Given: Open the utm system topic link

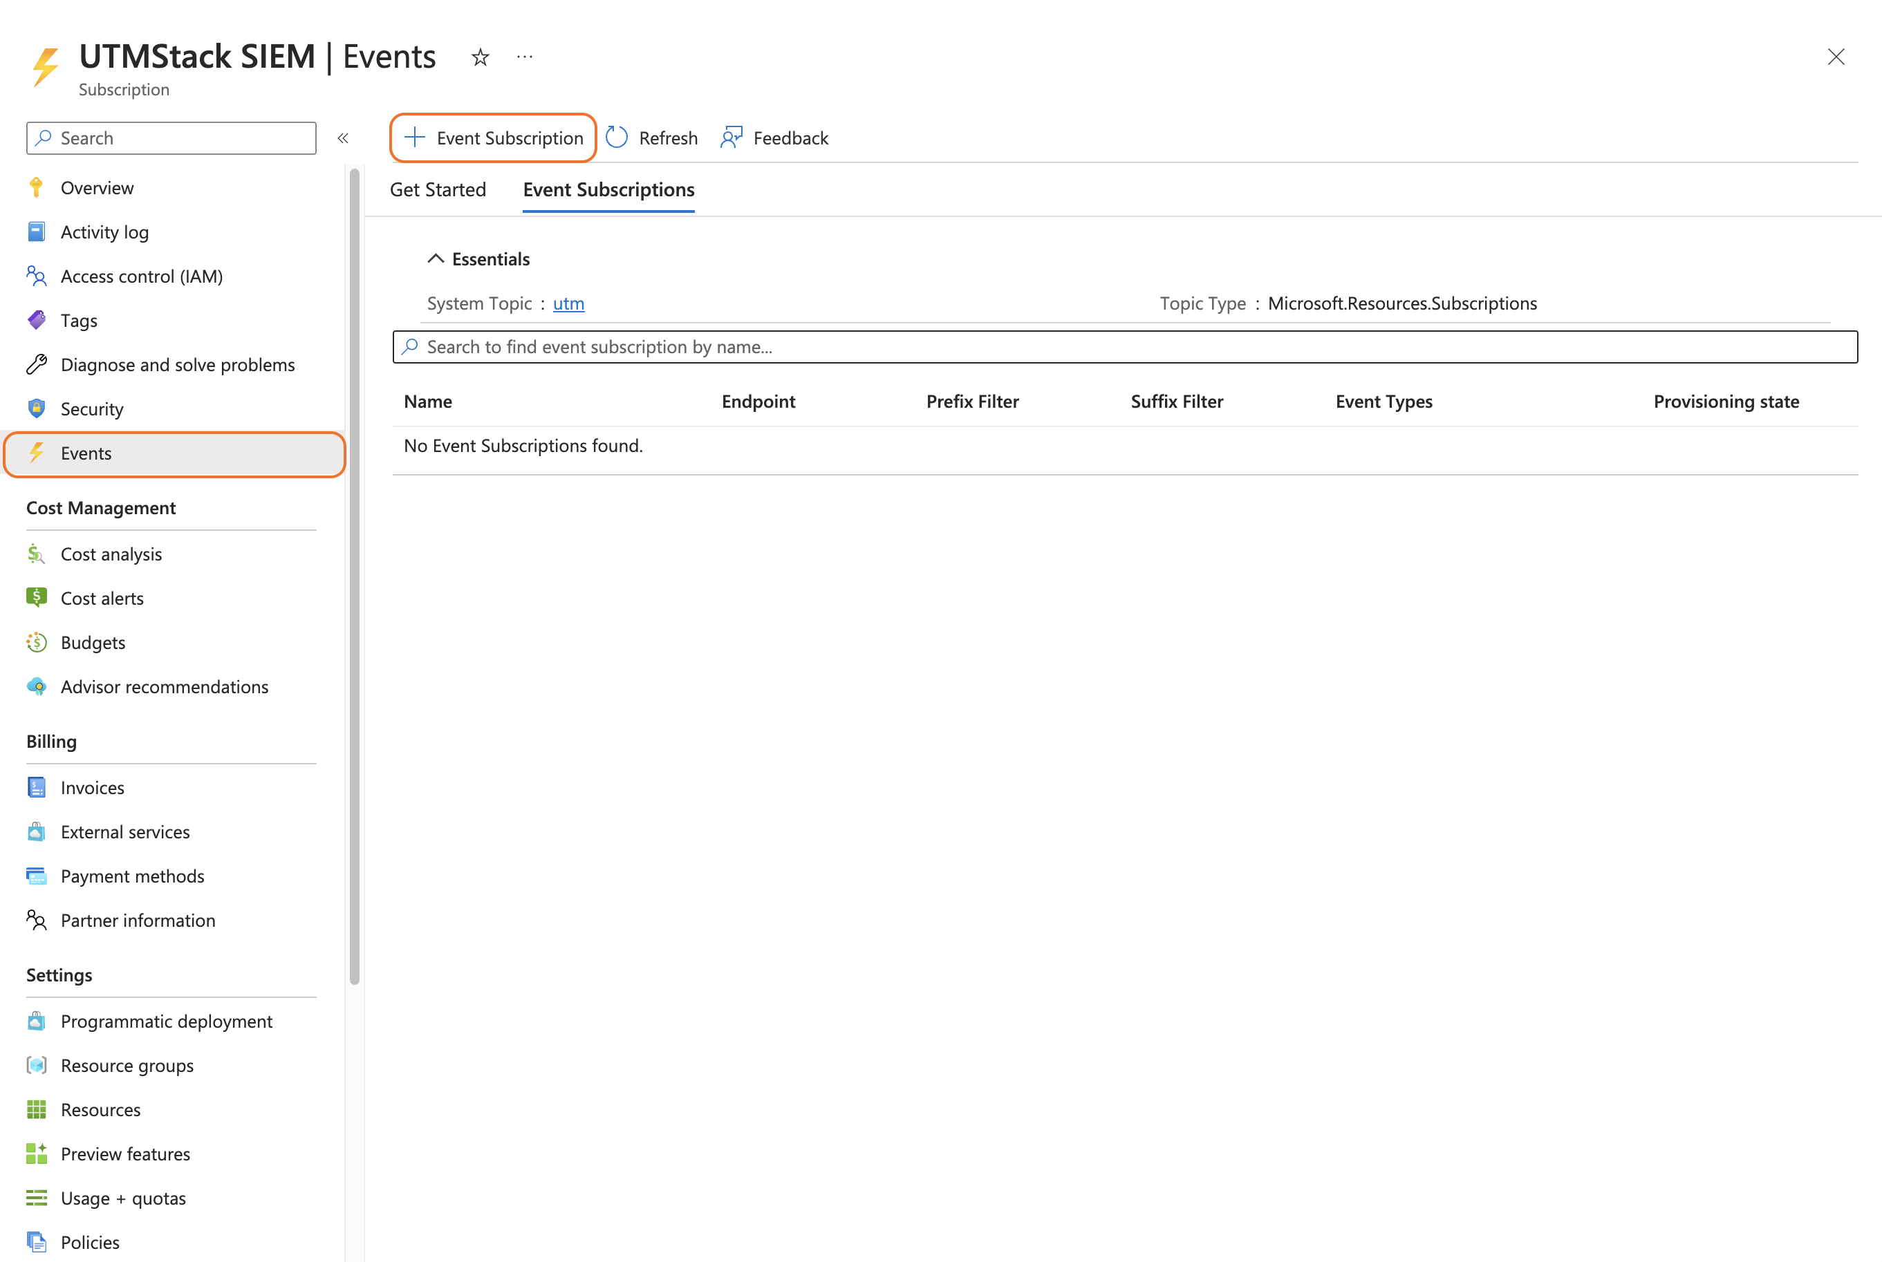Looking at the screenshot, I should (x=568, y=303).
